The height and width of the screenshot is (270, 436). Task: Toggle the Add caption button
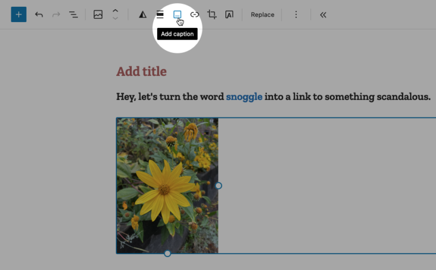pyautogui.click(x=177, y=14)
